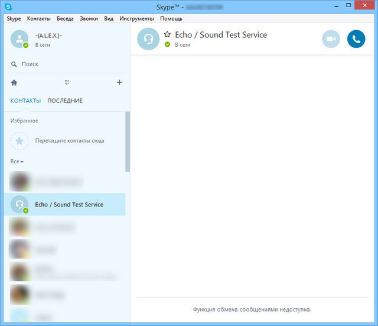Click the search magnifier icon
Viewport: 378px width, 326px height.
click(x=14, y=64)
